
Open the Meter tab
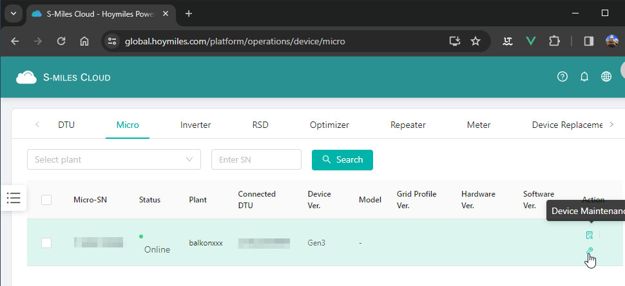[x=479, y=125]
